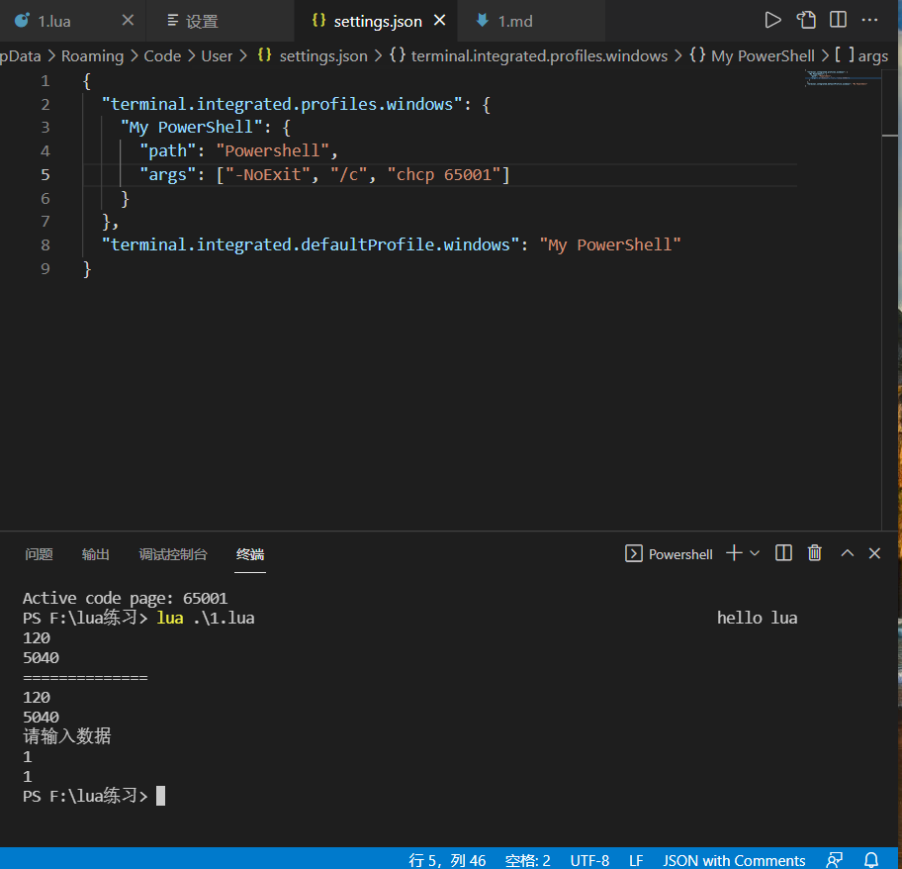Split the editor to the right

coord(838,20)
